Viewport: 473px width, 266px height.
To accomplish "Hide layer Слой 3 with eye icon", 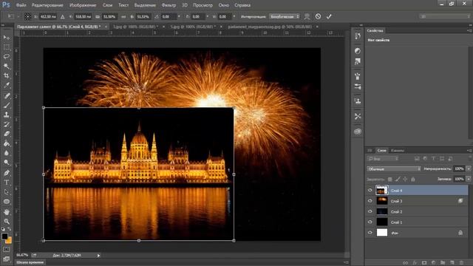I will pos(370,201).
